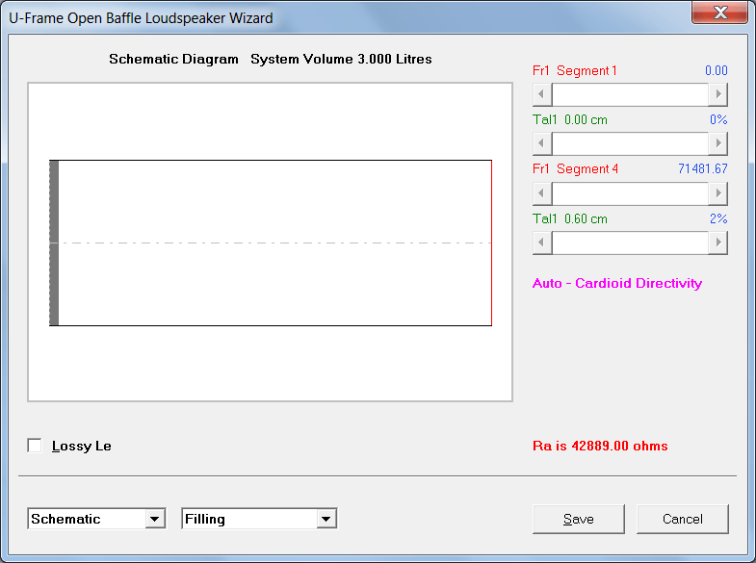The height and width of the screenshot is (563, 756).
Task: Click right arrow of Tal1 0.00 cm slider
Action: pyautogui.click(x=717, y=143)
